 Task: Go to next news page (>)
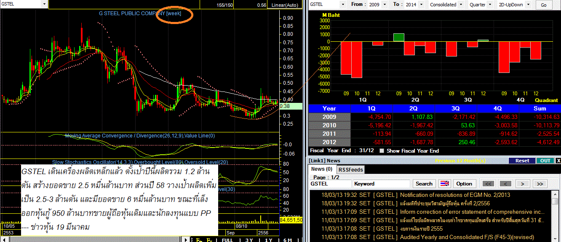pos(523,184)
